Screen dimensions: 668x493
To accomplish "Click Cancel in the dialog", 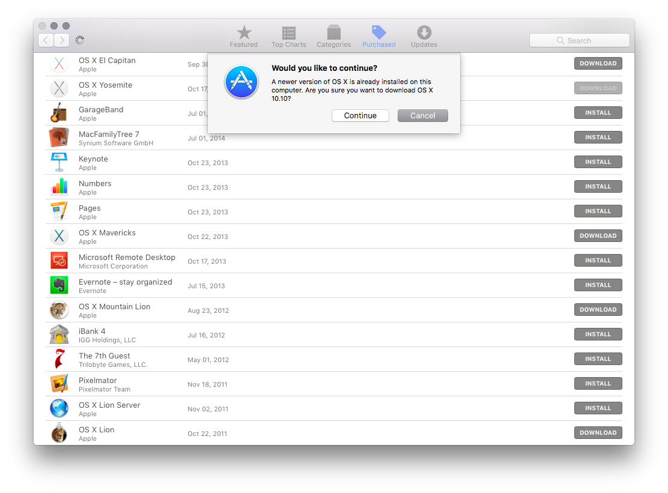I will 423,116.
